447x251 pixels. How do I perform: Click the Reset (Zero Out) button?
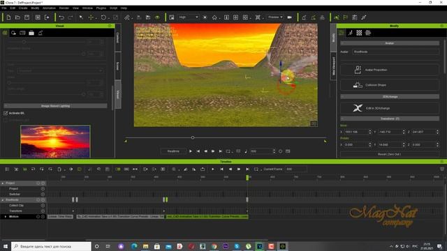390,154
